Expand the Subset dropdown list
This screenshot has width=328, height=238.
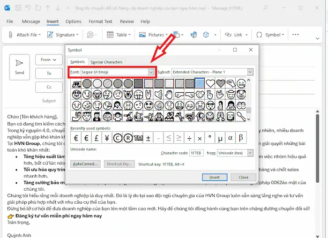250,72
